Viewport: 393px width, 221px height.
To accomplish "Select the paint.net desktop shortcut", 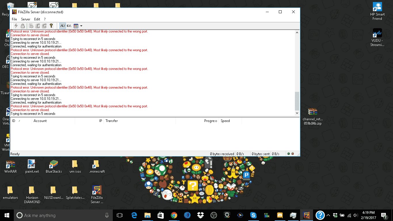I will [32, 167].
